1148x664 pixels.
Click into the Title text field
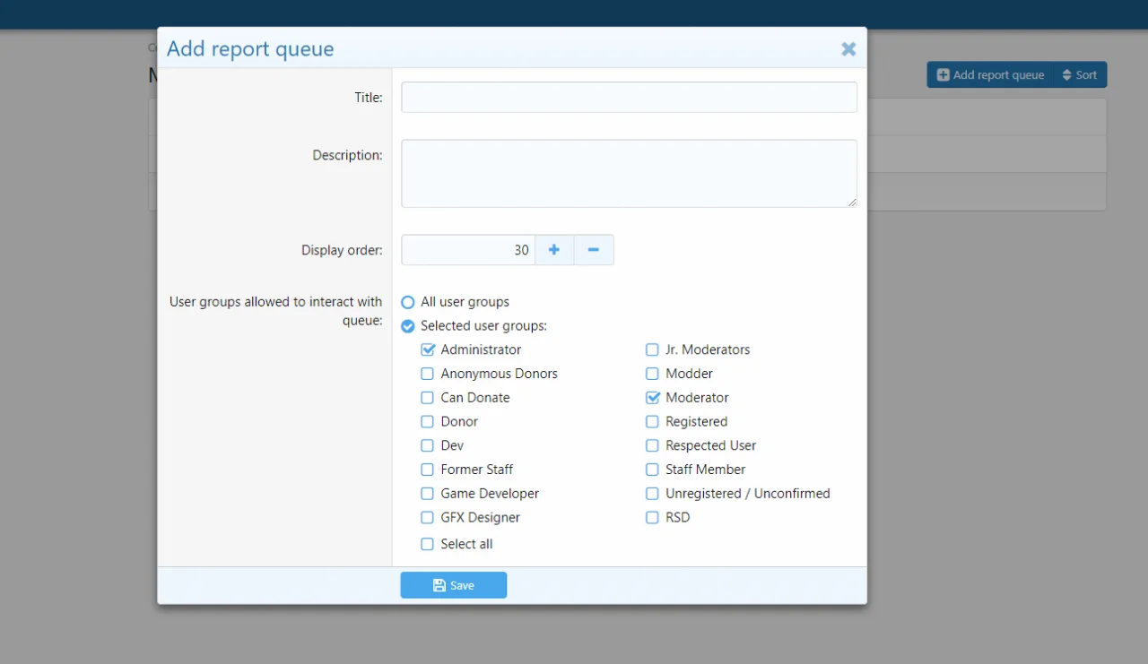[629, 98]
